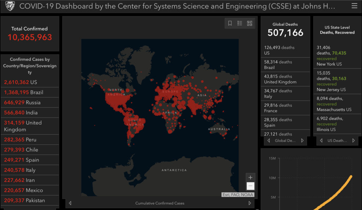Click the 28,355 deaths Spain entry

pyautogui.click(x=285, y=122)
